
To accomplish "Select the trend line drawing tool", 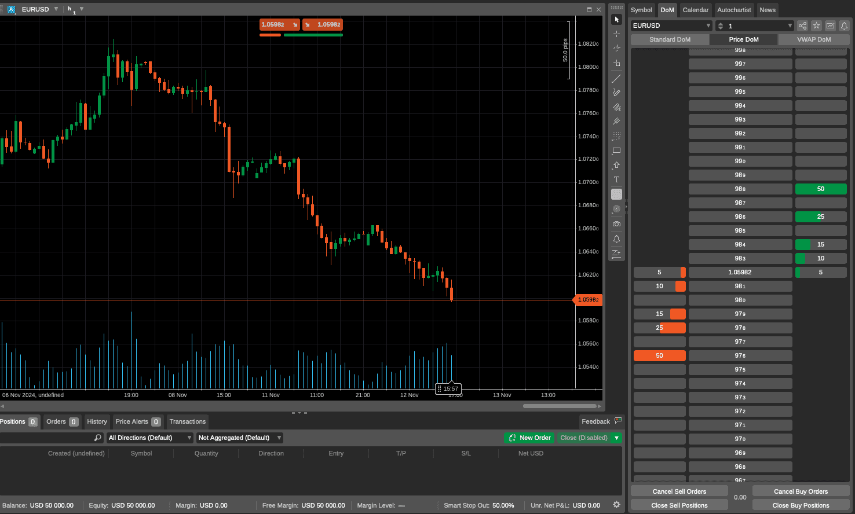I will 616,78.
